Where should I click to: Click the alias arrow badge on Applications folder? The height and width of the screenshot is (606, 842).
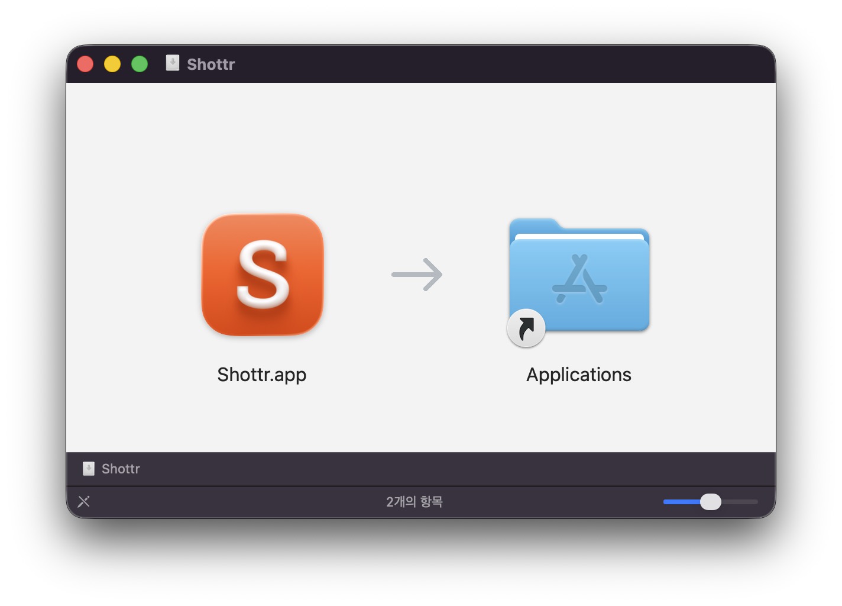coord(526,328)
